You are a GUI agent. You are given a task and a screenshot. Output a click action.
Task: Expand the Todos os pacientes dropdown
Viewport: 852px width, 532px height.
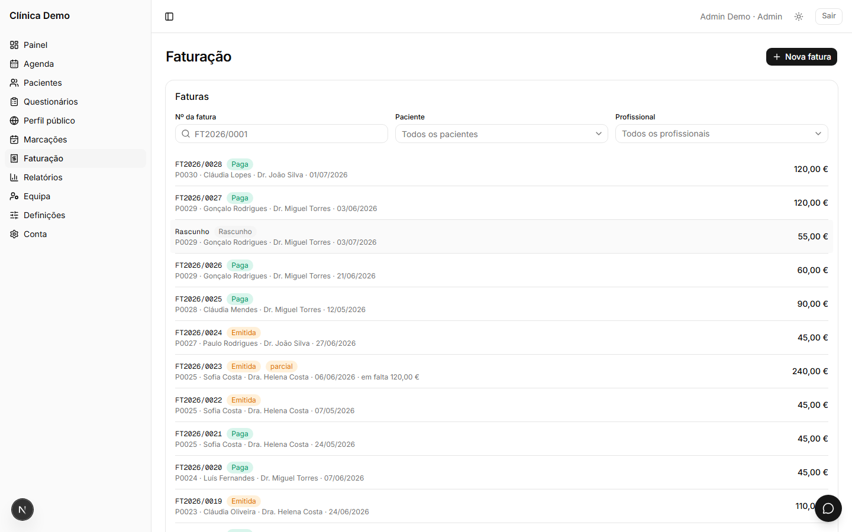coord(502,134)
